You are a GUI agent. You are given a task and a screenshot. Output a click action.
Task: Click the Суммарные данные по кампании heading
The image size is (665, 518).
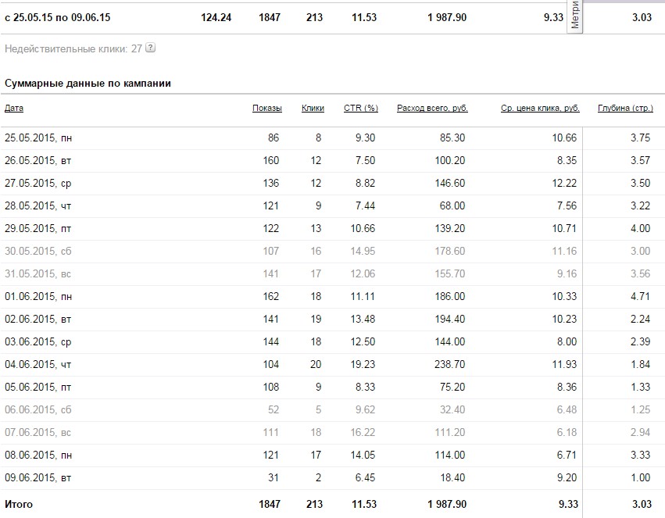tap(88, 83)
